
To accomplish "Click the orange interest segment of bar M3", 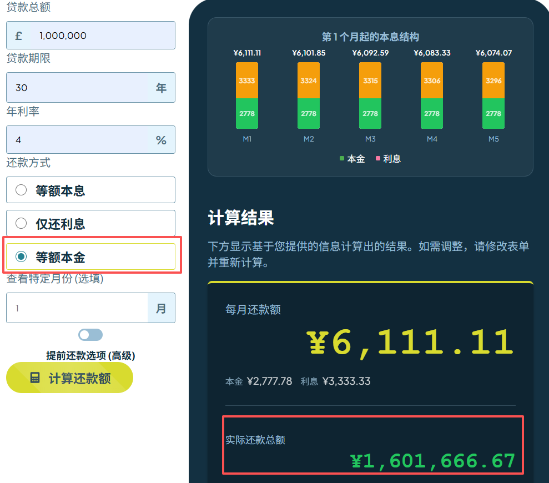I will [370, 80].
